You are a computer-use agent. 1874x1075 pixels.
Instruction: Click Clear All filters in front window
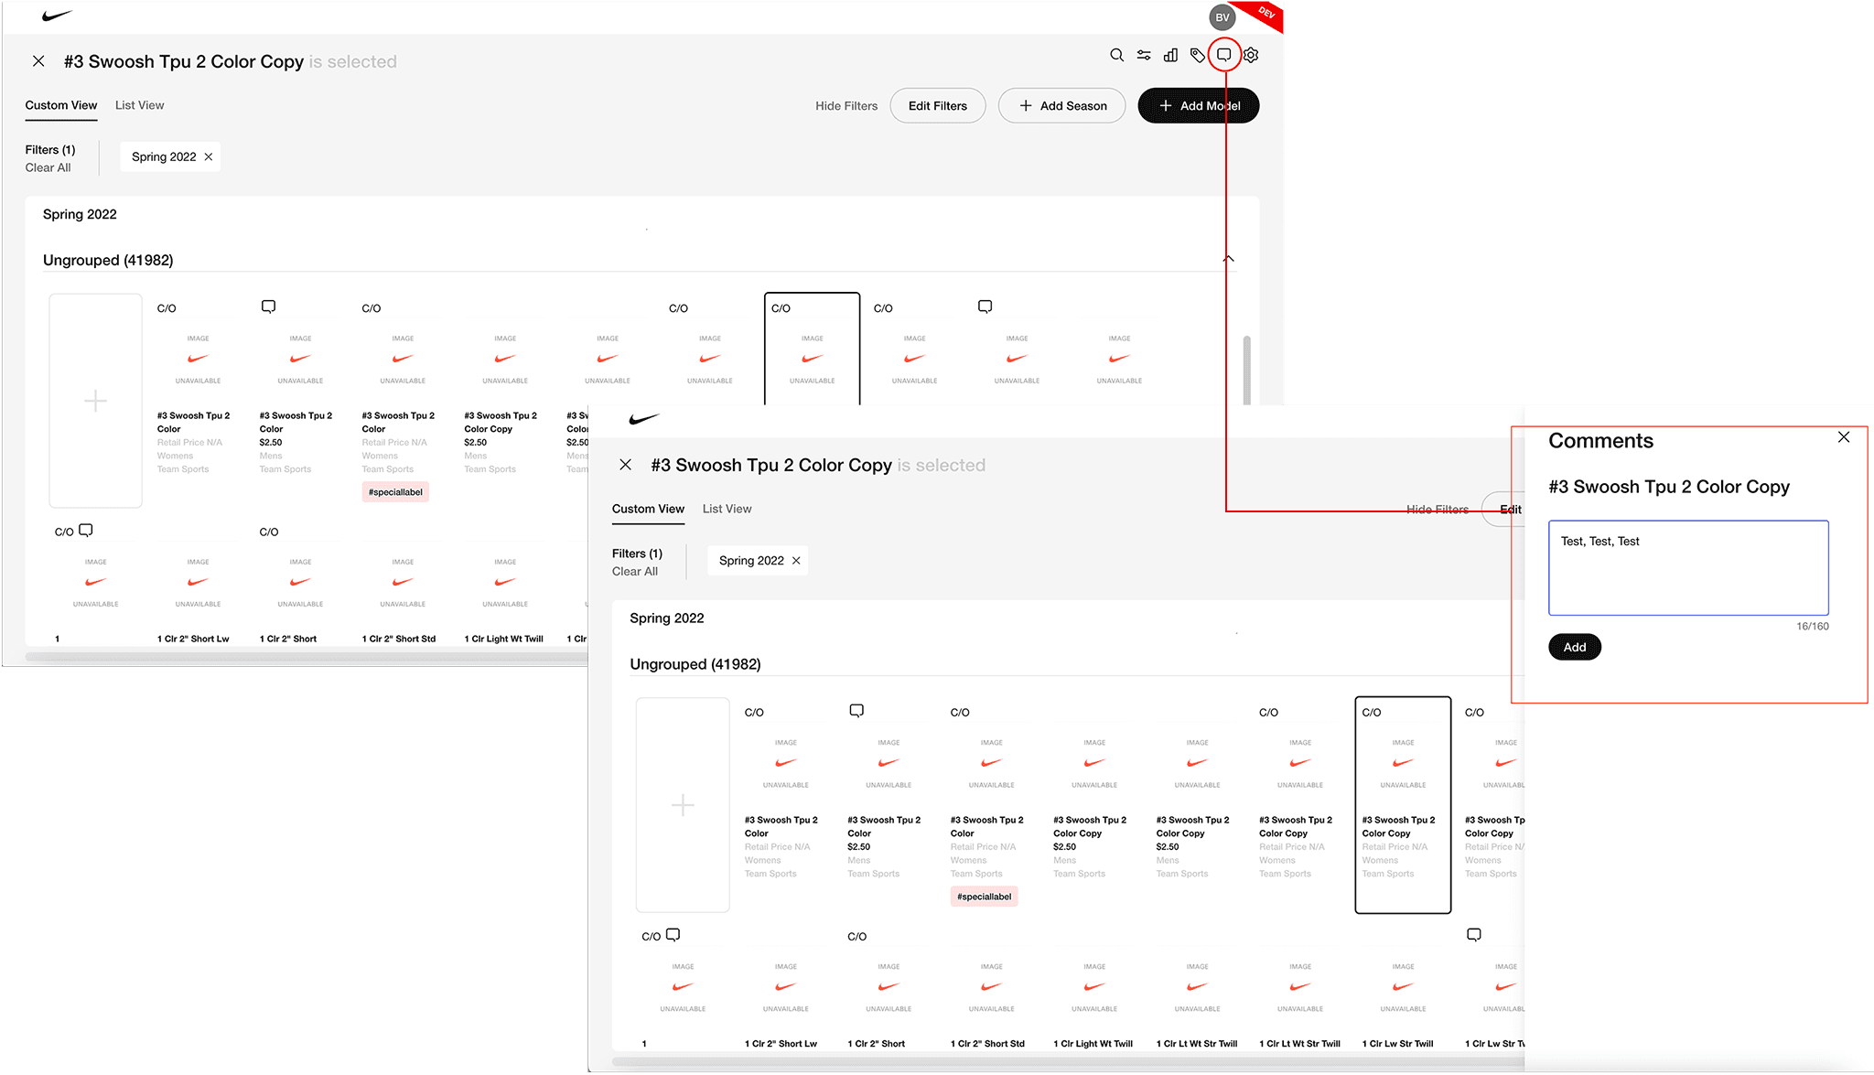click(634, 572)
